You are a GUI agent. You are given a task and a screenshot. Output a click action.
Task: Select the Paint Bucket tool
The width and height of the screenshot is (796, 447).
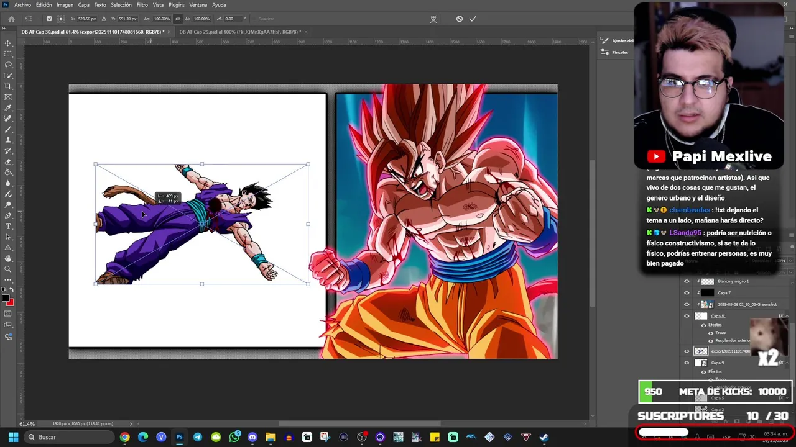point(8,173)
